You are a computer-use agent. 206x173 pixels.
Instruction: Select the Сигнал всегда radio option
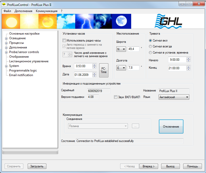coord(150,46)
